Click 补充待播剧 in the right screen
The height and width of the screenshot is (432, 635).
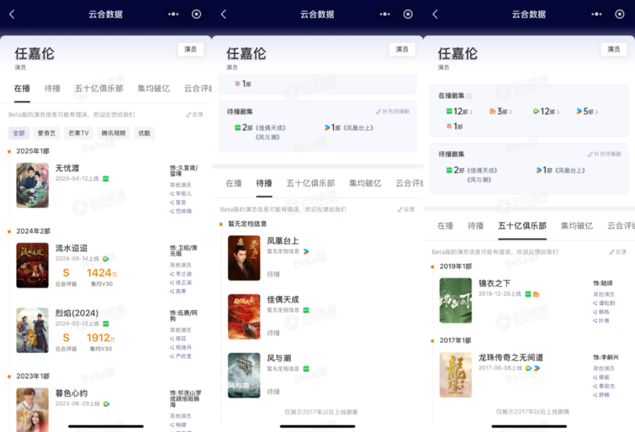click(x=604, y=154)
